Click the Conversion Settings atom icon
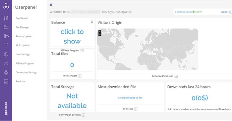Viewport: 232px width, 121px height. point(6,72)
